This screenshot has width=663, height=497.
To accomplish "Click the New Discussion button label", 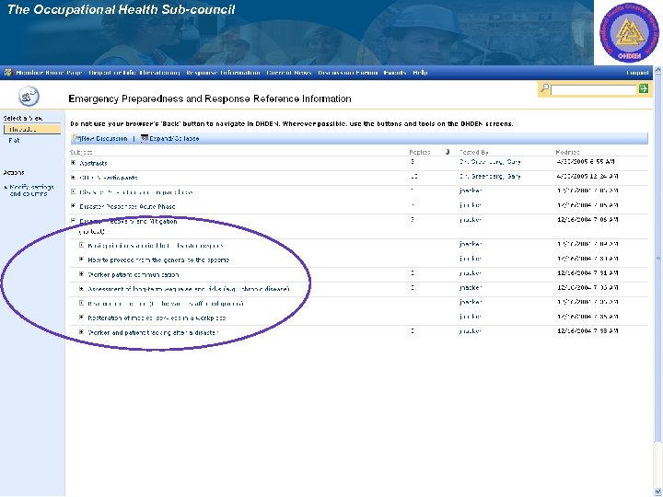I will tap(104, 138).
